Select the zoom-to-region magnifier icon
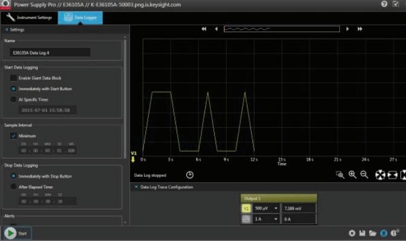The width and height of the screenshot is (406, 241). tap(340, 175)
